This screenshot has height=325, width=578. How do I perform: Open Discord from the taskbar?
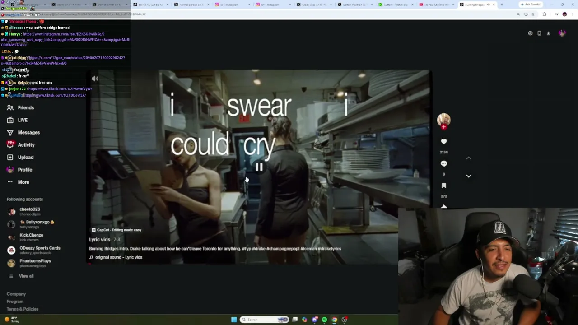315,320
